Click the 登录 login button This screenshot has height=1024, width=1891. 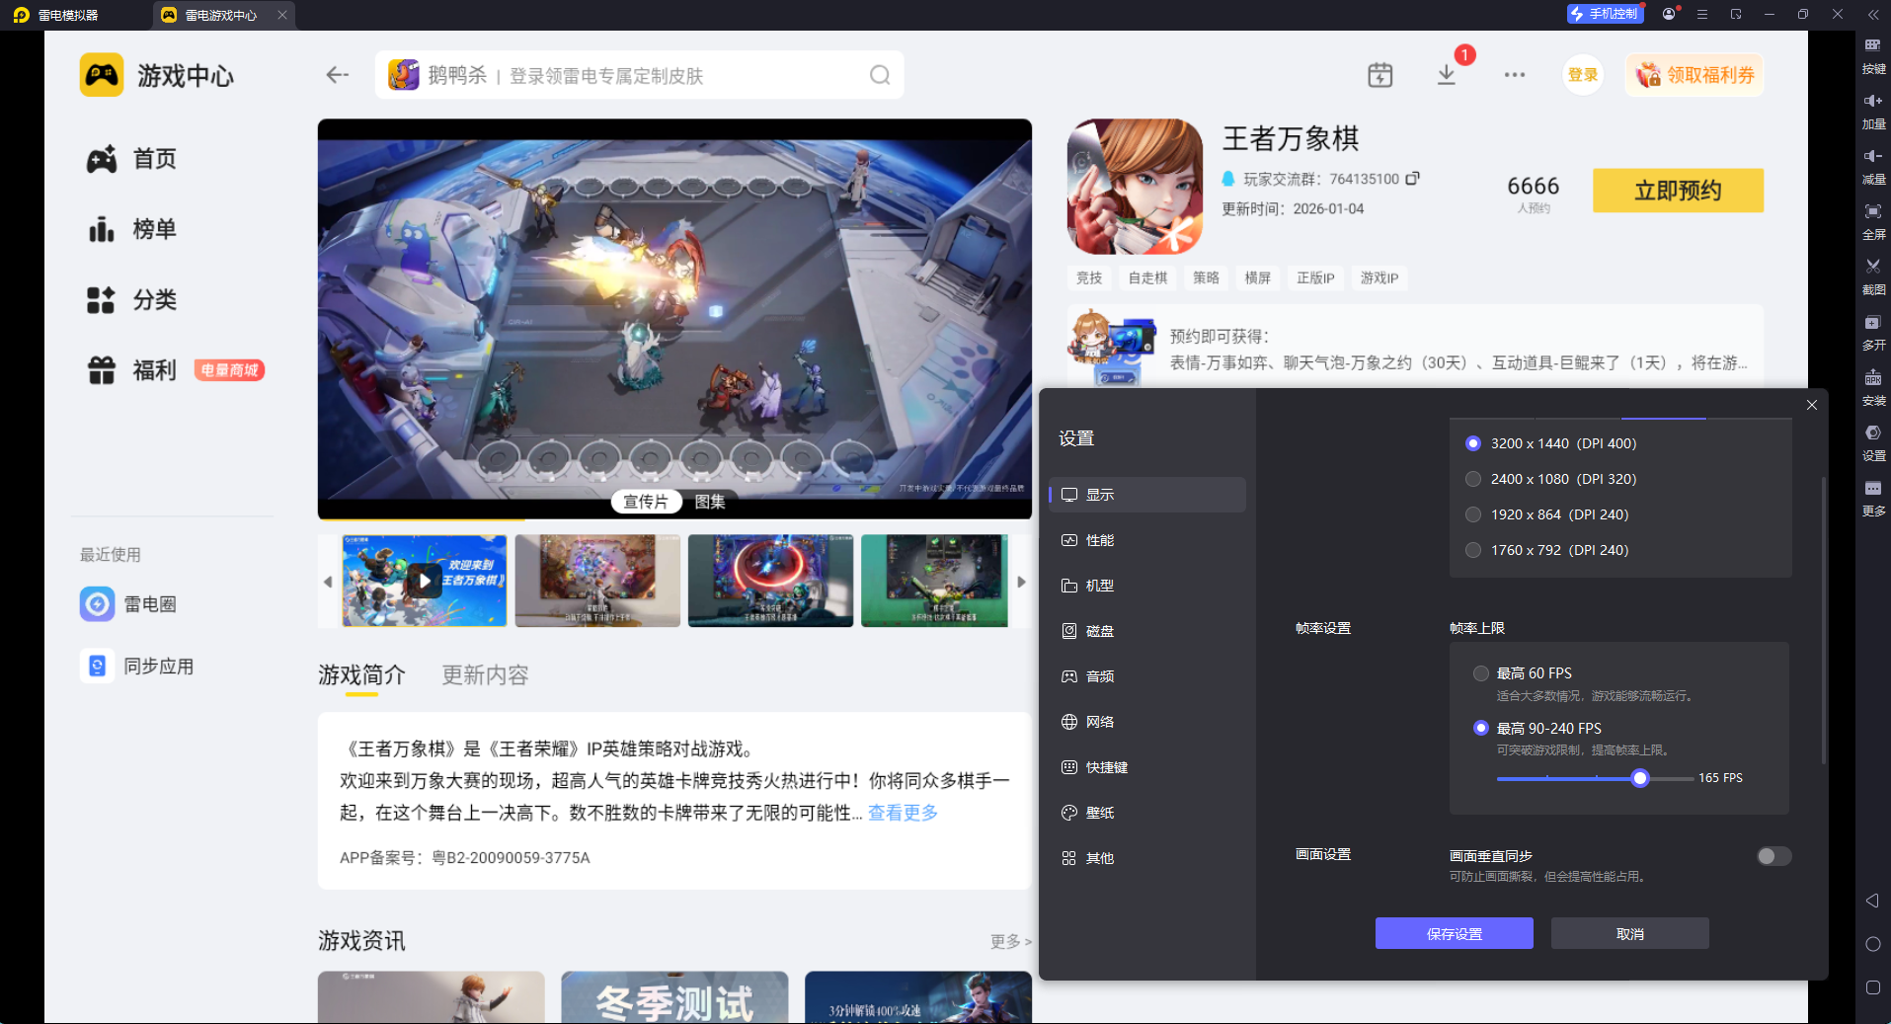click(x=1583, y=75)
